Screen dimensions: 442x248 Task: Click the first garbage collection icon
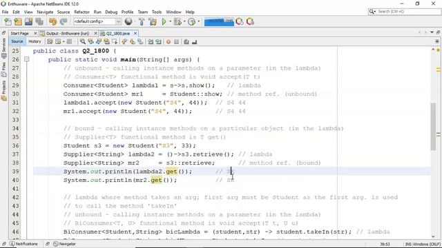(x=240, y=21)
